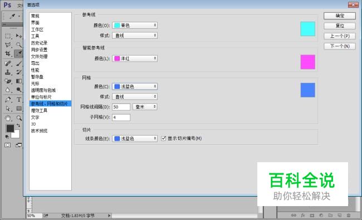Click the 网格线间隔 input field
This screenshot has width=362, height=220.
(121, 107)
